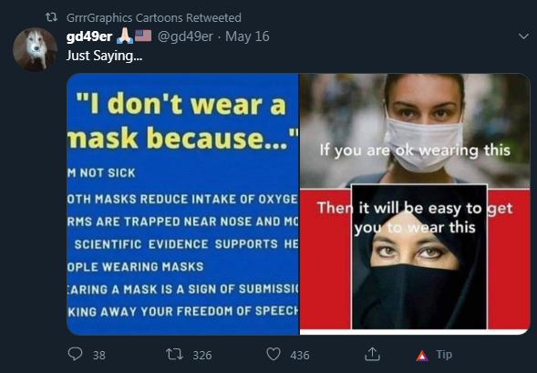Click the Brave Tip triangle icon
The height and width of the screenshot is (373, 537).
click(422, 356)
